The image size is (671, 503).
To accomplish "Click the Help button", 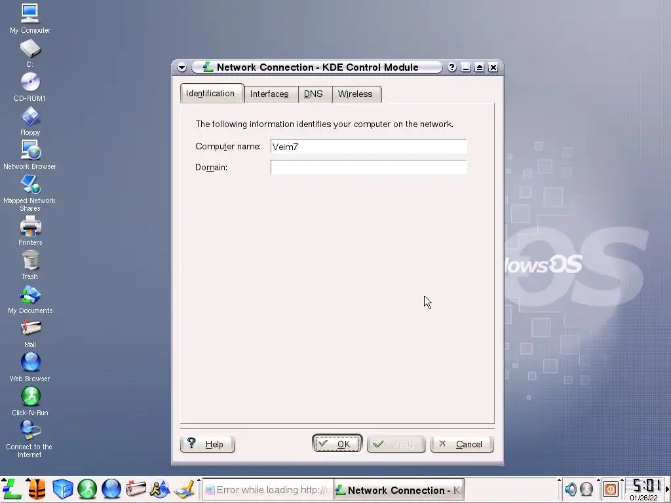I will [208, 444].
